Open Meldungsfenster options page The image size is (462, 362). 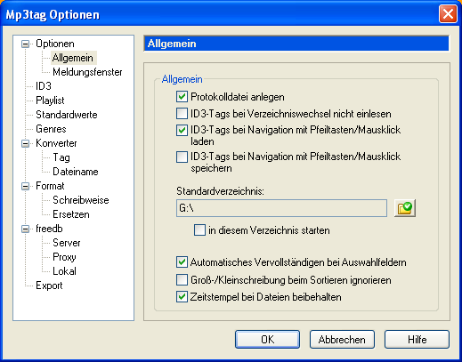click(87, 72)
